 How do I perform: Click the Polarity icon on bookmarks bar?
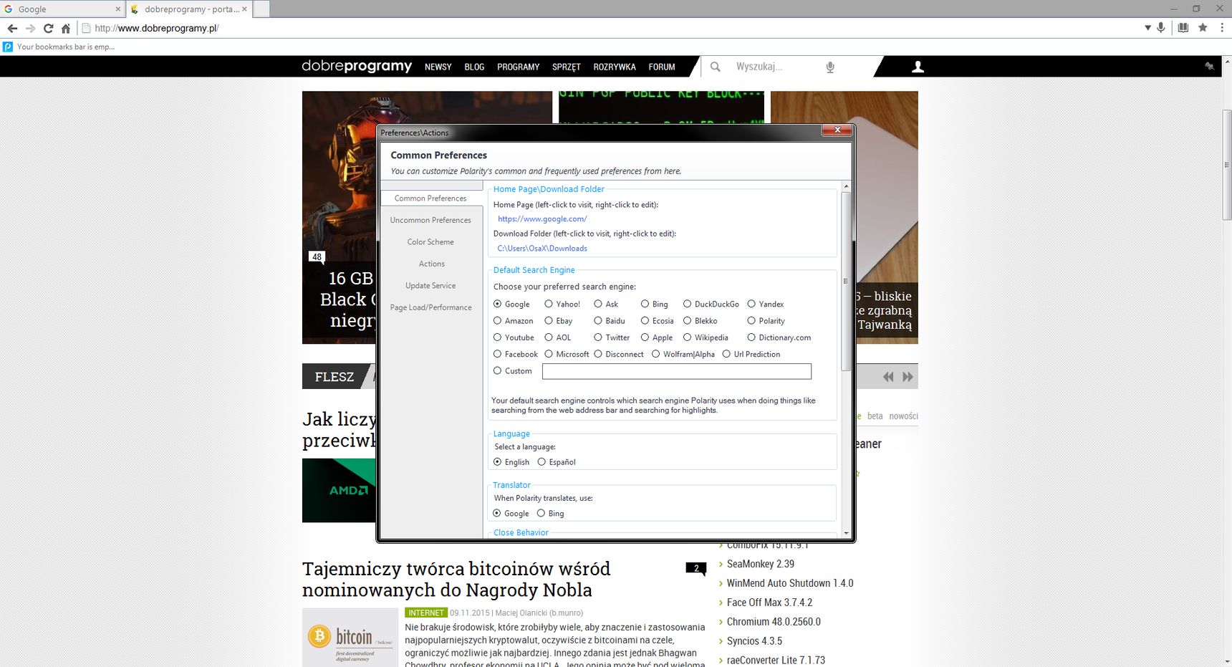coord(8,47)
